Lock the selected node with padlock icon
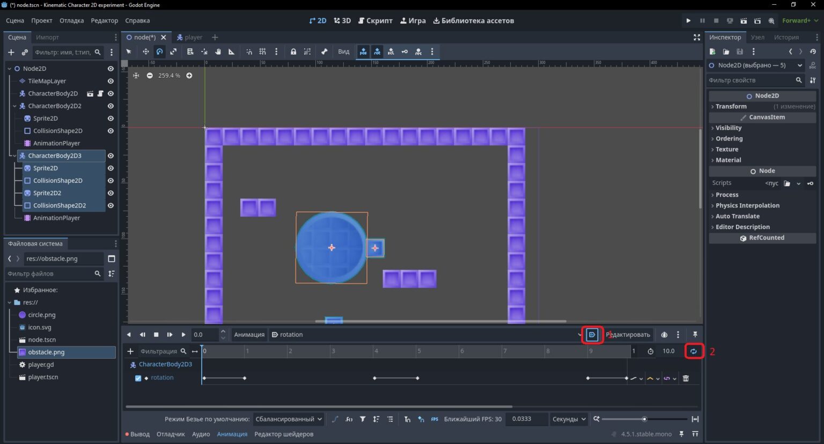The height and width of the screenshot is (444, 824). [x=293, y=51]
